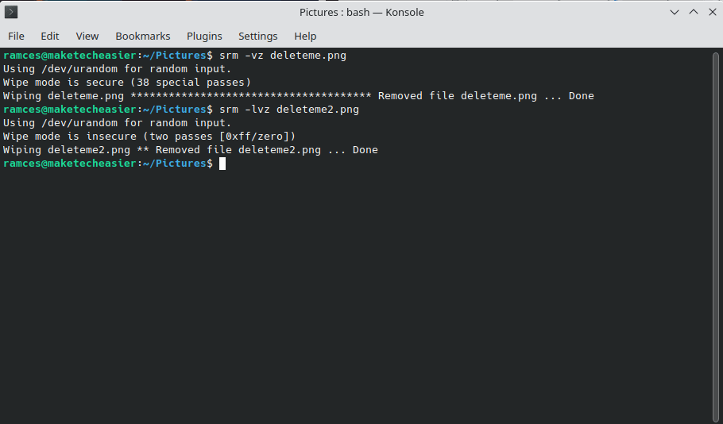Click 'Wipe mode is secure (38 special passes)' line
This screenshot has width=723, height=424.
click(127, 83)
